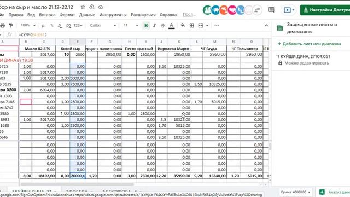Open the Справка menu

168,15
